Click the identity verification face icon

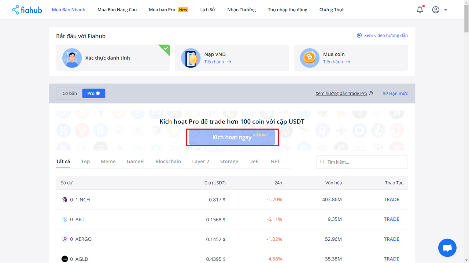pyautogui.click(x=72, y=58)
